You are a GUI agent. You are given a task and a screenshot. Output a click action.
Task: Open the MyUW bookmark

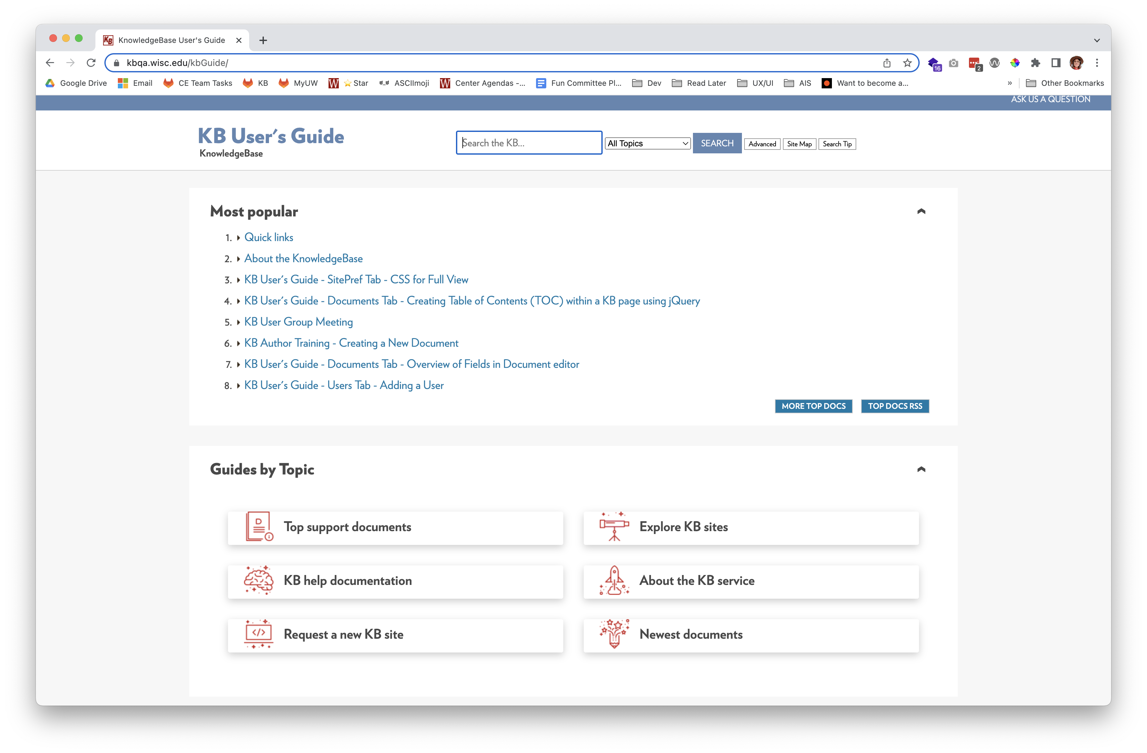click(298, 83)
